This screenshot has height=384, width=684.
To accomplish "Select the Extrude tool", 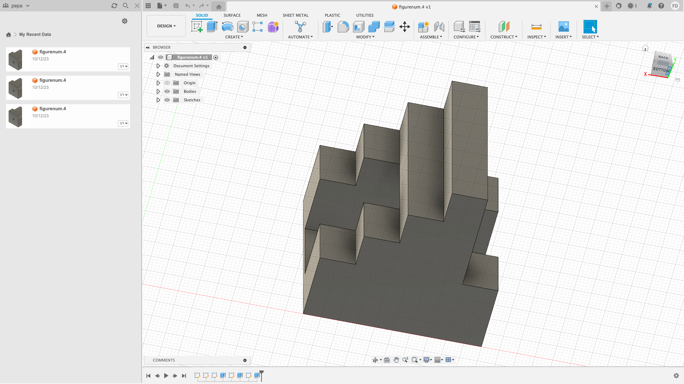I will pos(212,27).
